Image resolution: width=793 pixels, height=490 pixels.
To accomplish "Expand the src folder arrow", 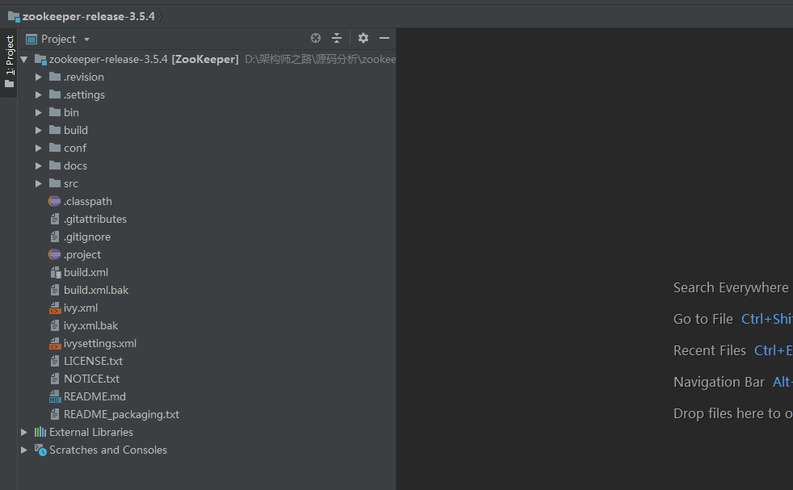I will (39, 183).
